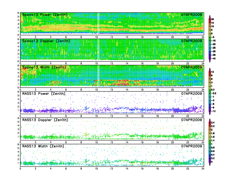Click x-axis tick '24' under Spano13 Power panel
Viewport: 234px width, 181px height.
[x=203, y=37]
